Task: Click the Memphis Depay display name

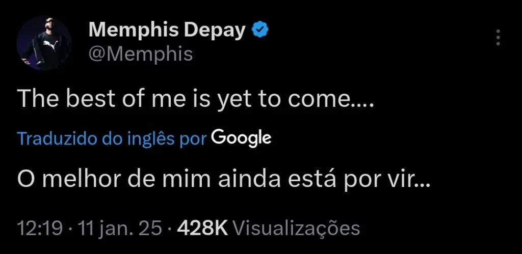Action: 168,31
